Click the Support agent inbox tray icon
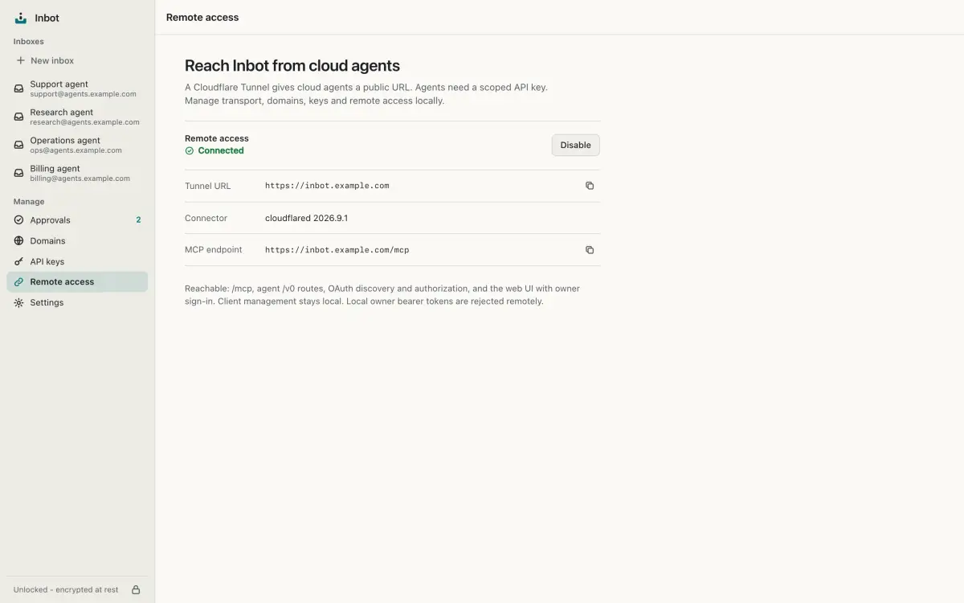964x603 pixels. 18,88
